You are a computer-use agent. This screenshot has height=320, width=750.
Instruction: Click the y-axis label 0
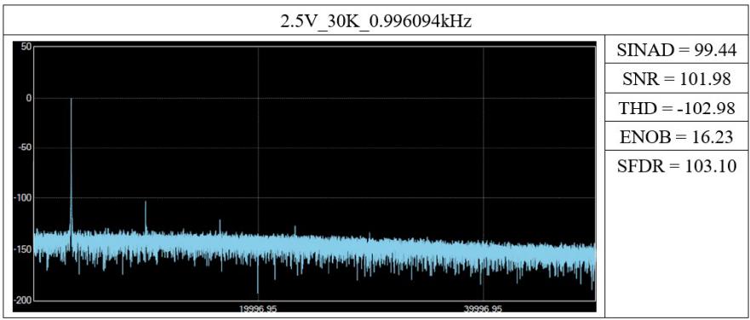point(28,98)
